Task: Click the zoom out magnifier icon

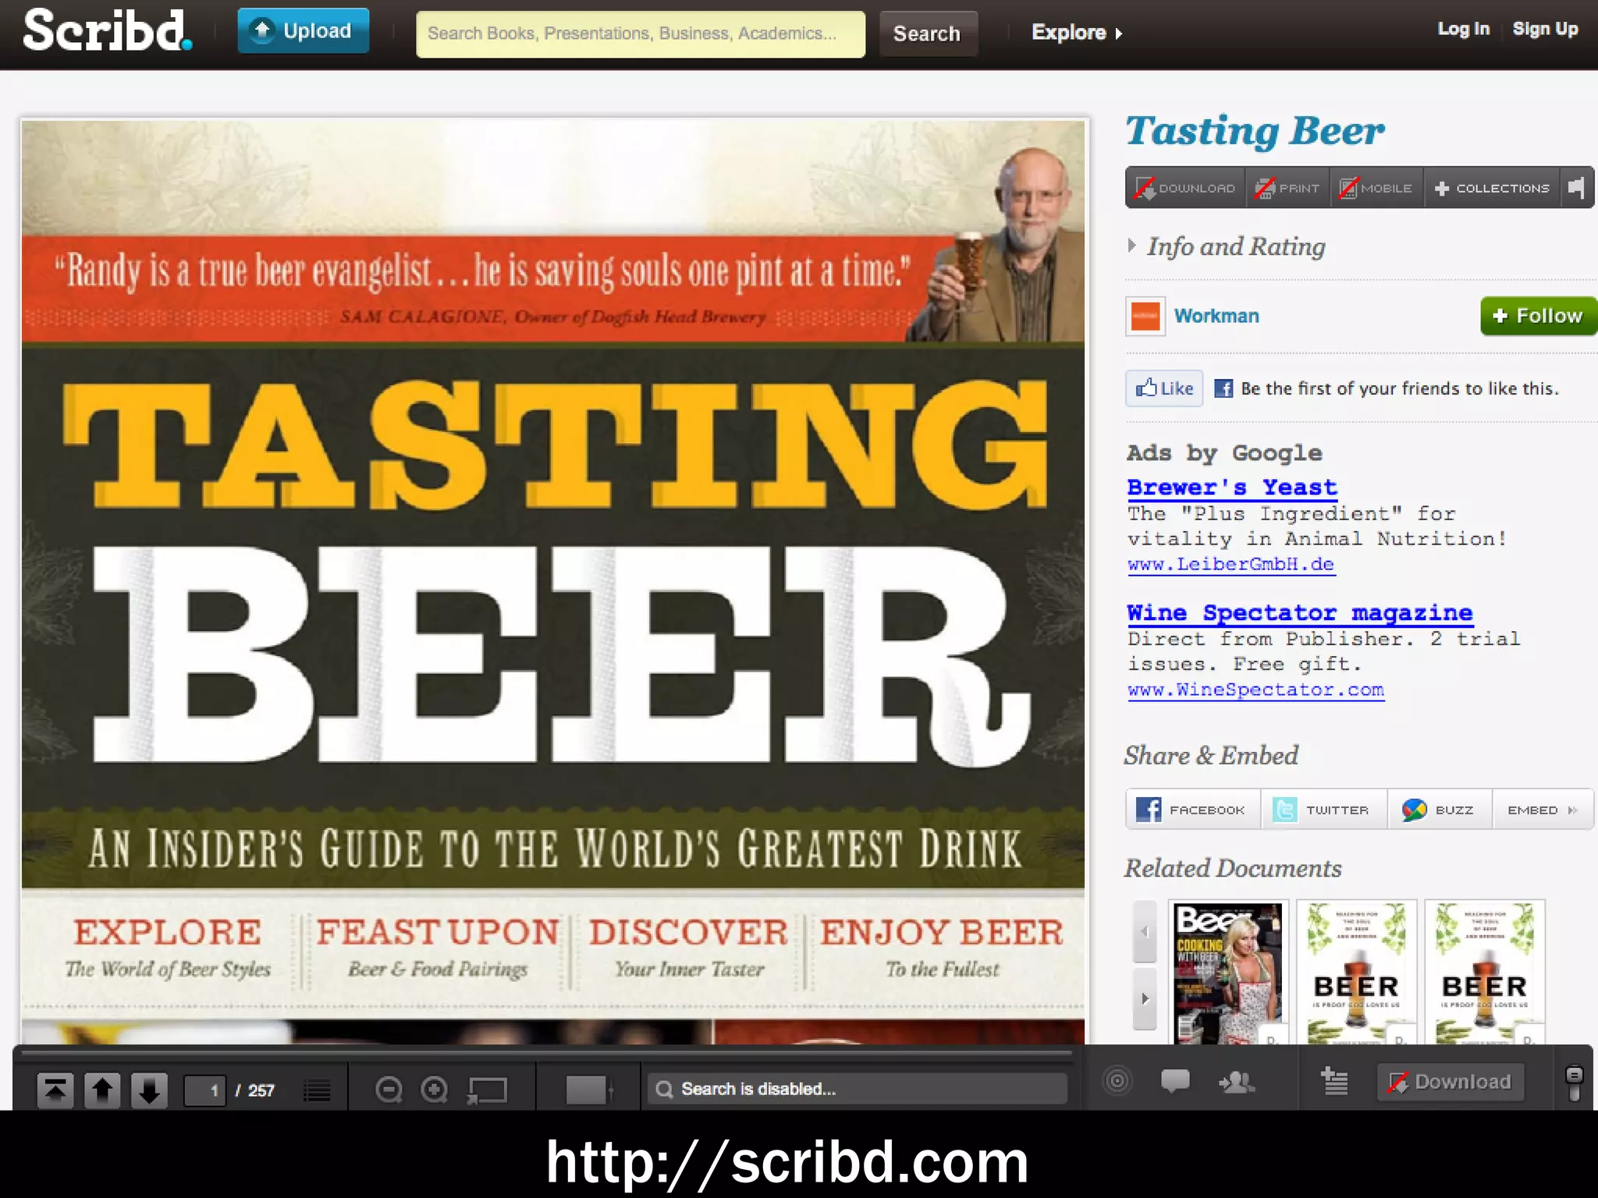Action: click(x=389, y=1090)
